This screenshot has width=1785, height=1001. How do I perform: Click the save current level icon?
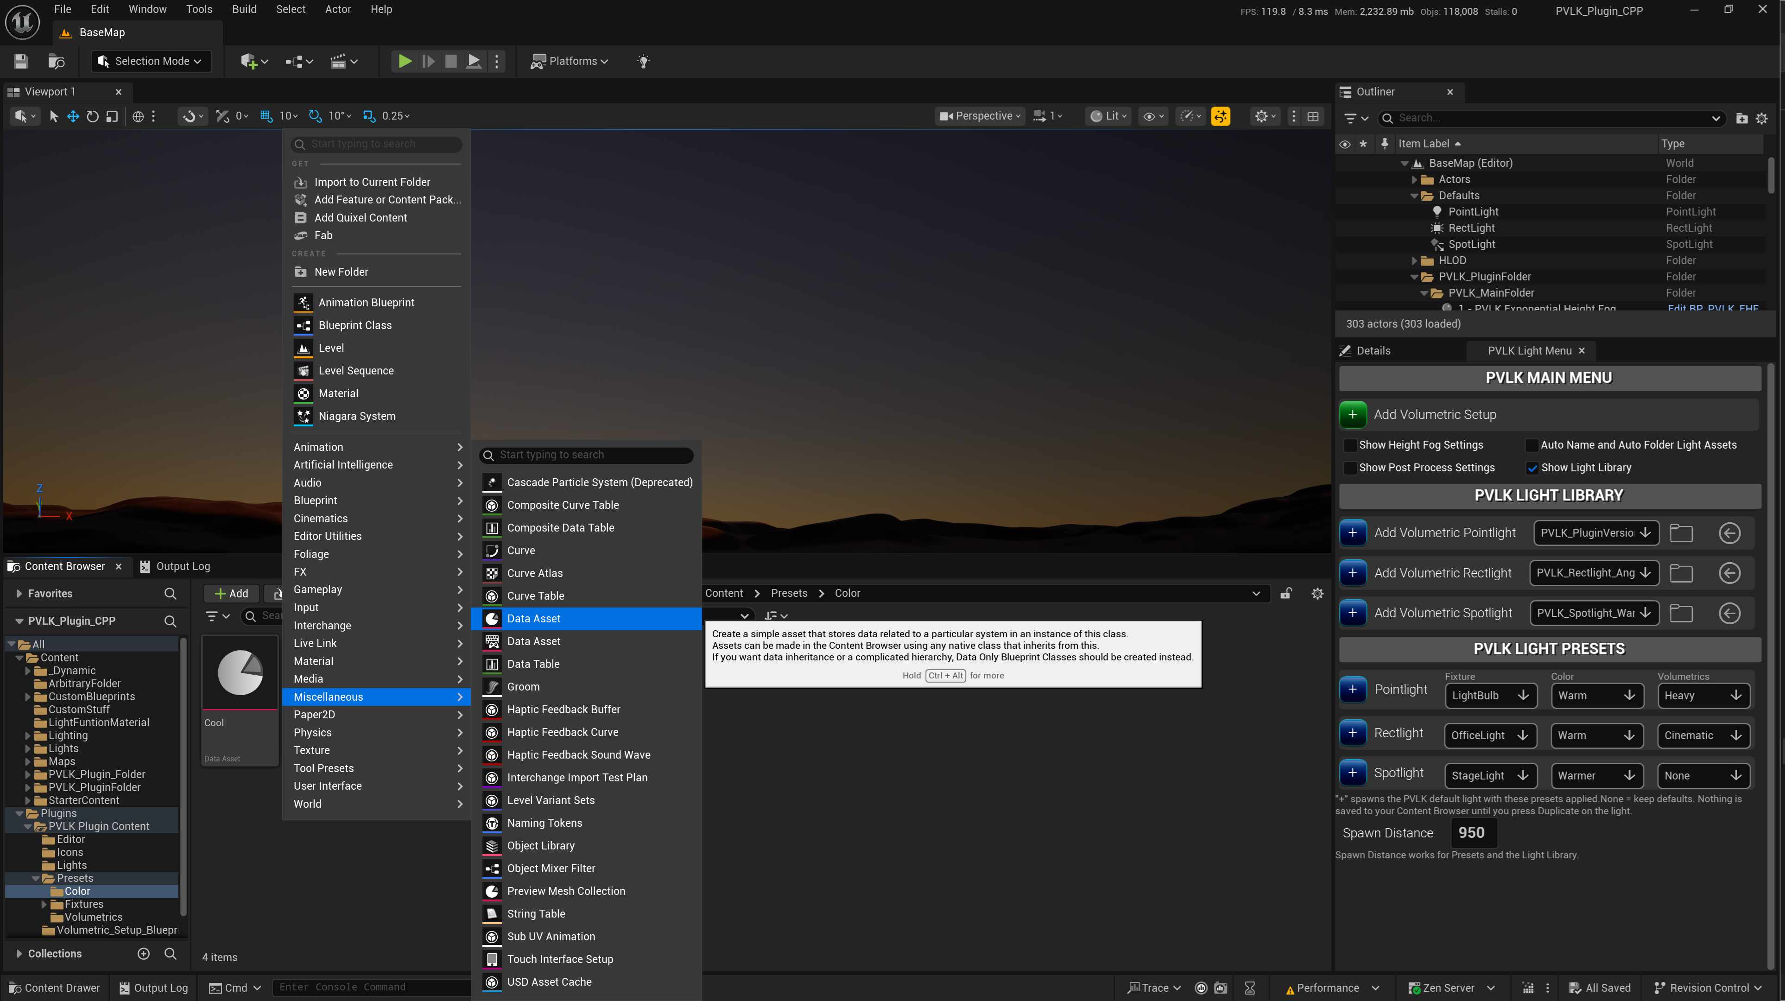[x=21, y=61]
